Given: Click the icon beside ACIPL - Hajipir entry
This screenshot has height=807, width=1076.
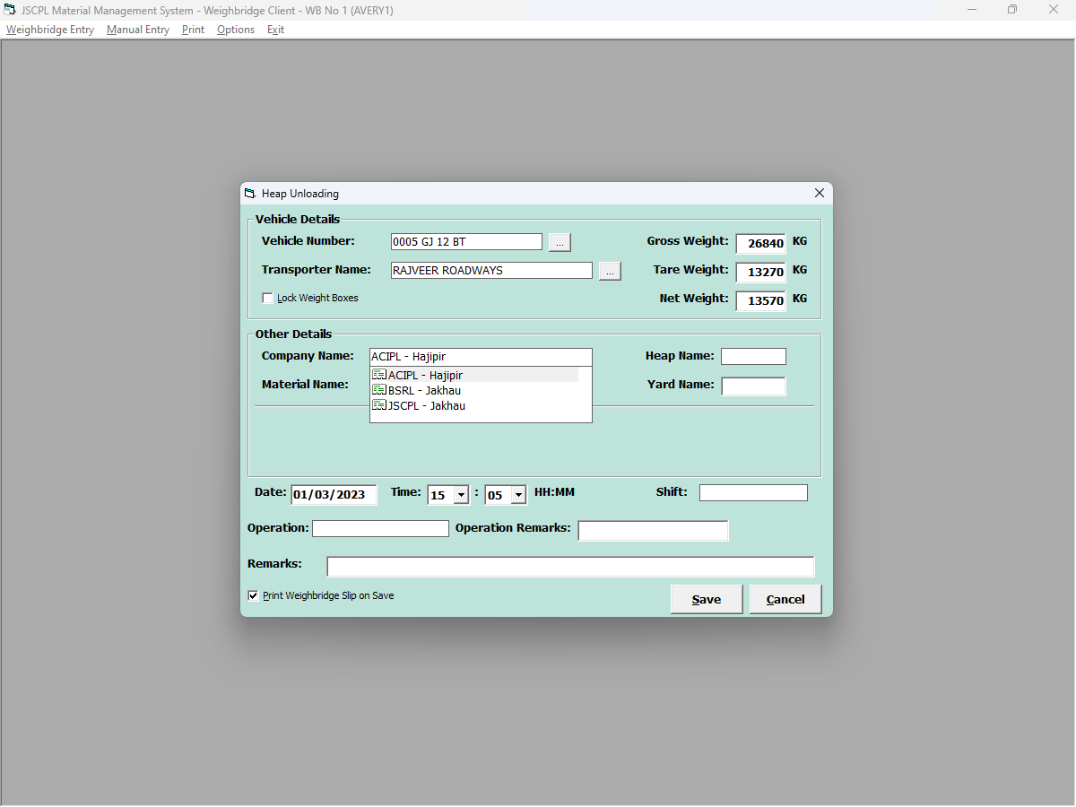Looking at the screenshot, I should click(378, 375).
